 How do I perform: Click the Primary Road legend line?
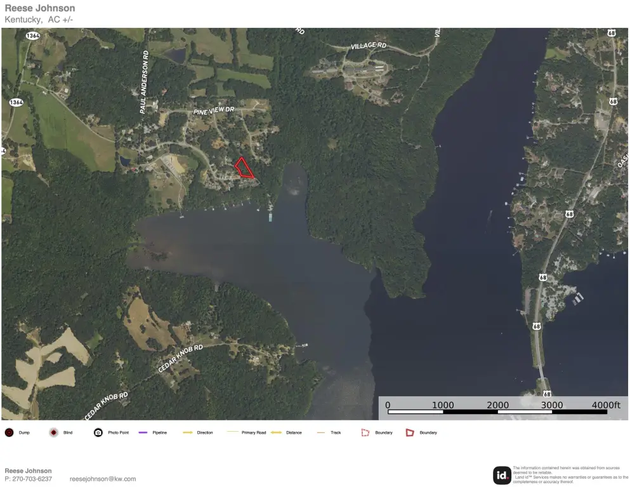click(x=233, y=432)
